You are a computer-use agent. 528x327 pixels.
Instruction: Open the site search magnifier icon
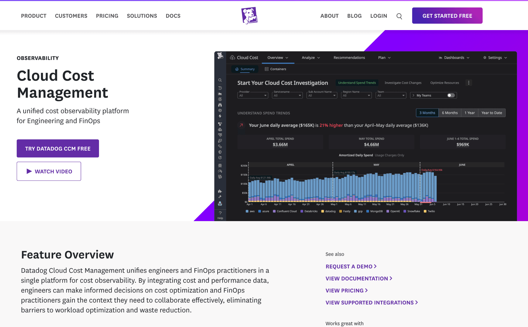coord(399,16)
